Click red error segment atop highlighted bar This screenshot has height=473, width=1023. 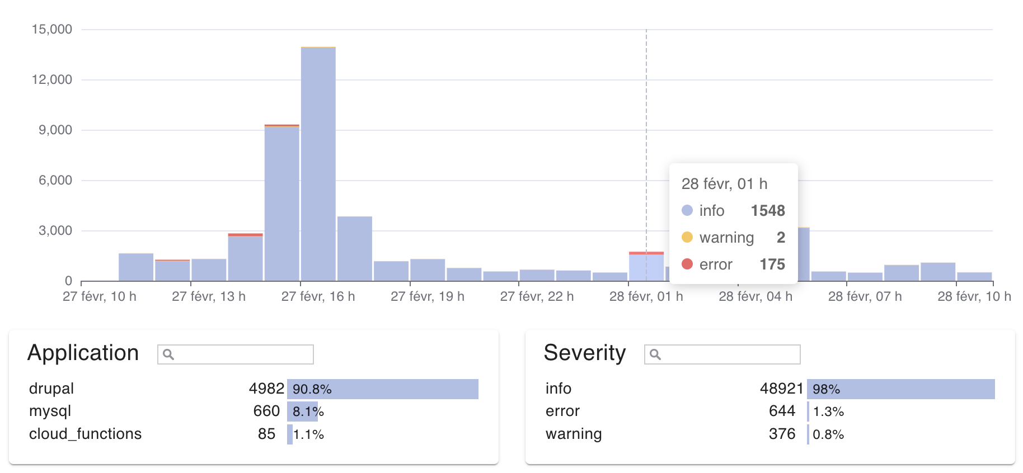(646, 253)
